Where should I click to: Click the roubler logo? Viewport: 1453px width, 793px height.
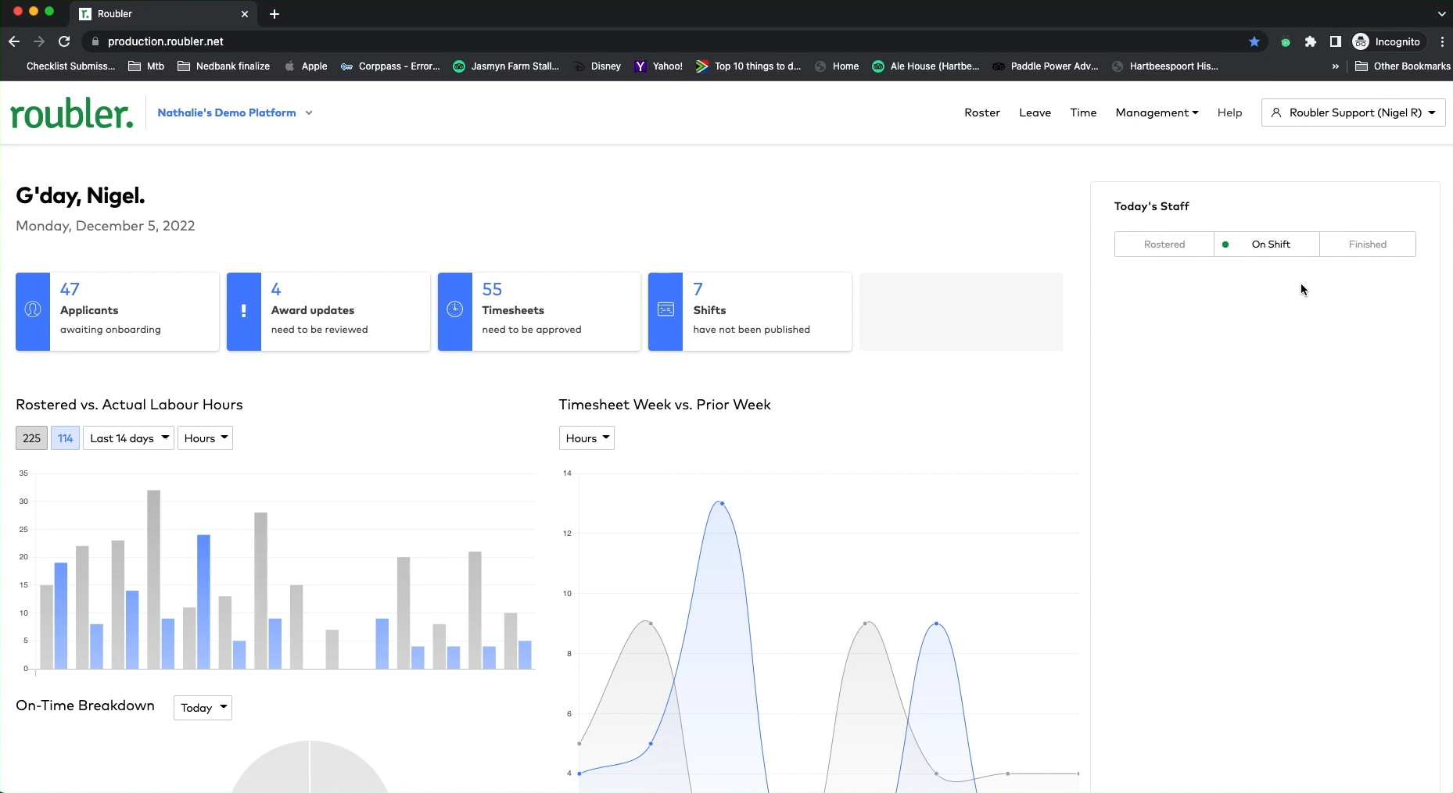71,114
